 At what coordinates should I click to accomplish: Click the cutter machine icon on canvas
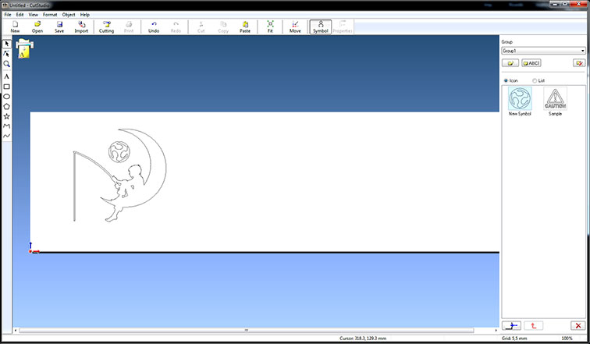coord(24,48)
